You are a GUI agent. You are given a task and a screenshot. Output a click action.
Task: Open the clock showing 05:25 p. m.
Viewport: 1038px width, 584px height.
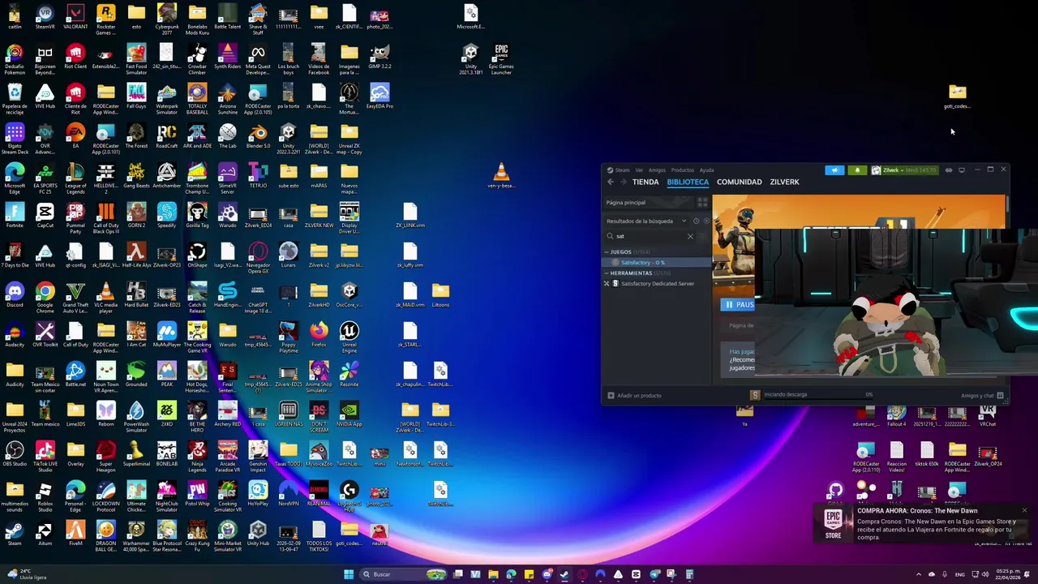coord(1008,574)
